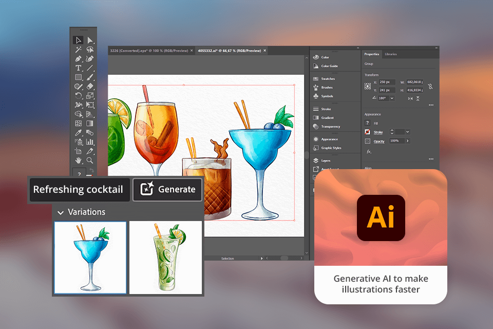
Task: Choose the Eyedropper tool
Action: coord(78,133)
